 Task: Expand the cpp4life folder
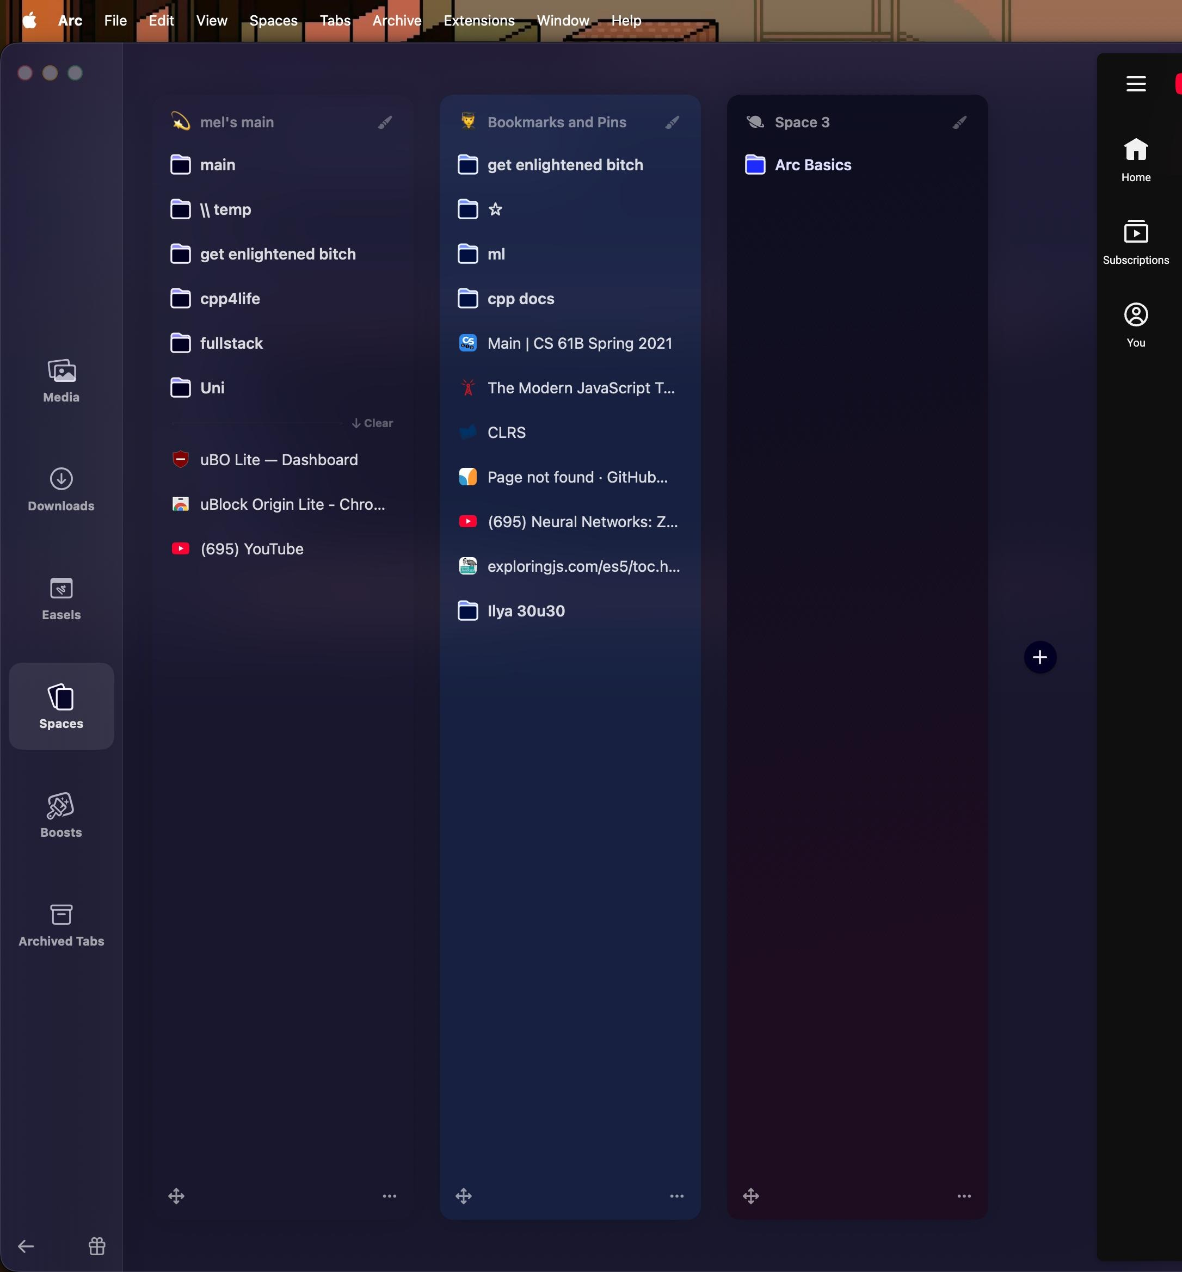click(x=282, y=299)
